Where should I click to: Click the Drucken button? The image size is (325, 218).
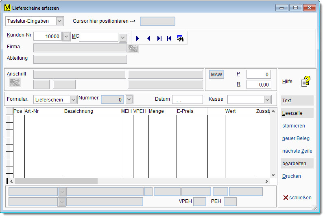click(292, 176)
